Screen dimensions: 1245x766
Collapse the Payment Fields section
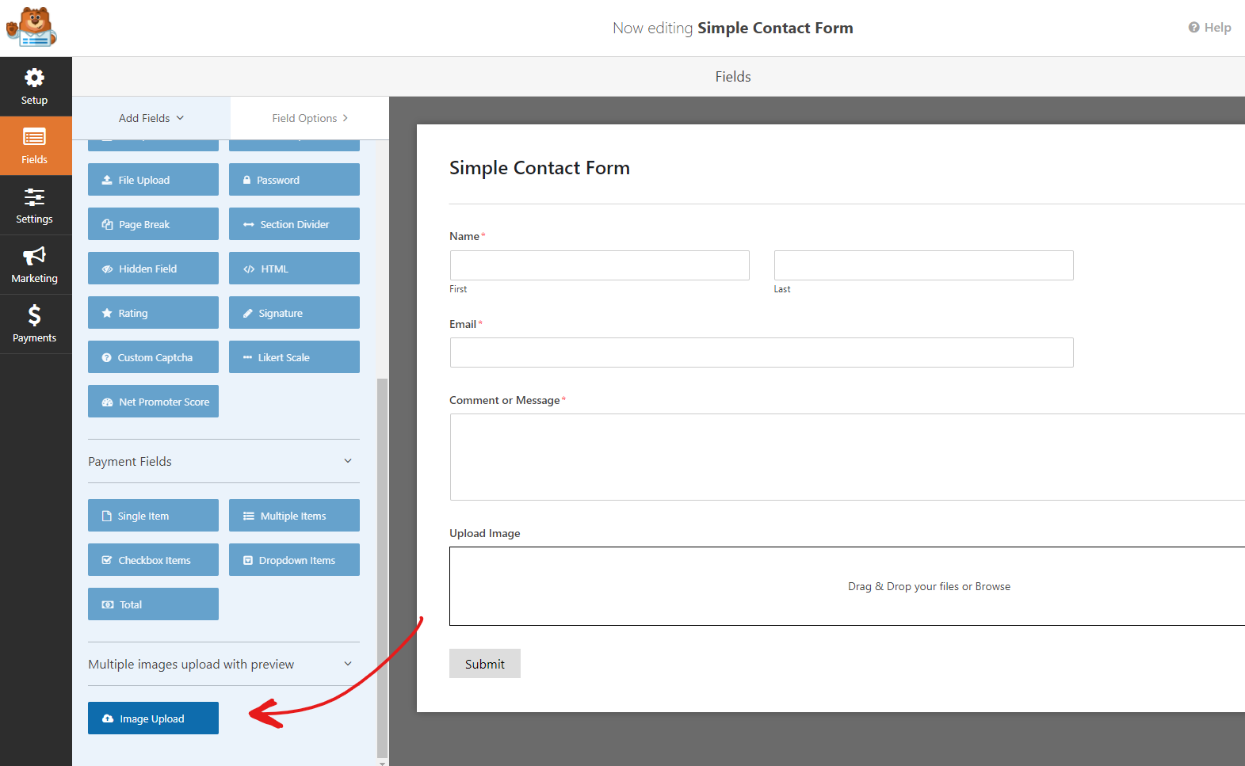pyautogui.click(x=223, y=461)
